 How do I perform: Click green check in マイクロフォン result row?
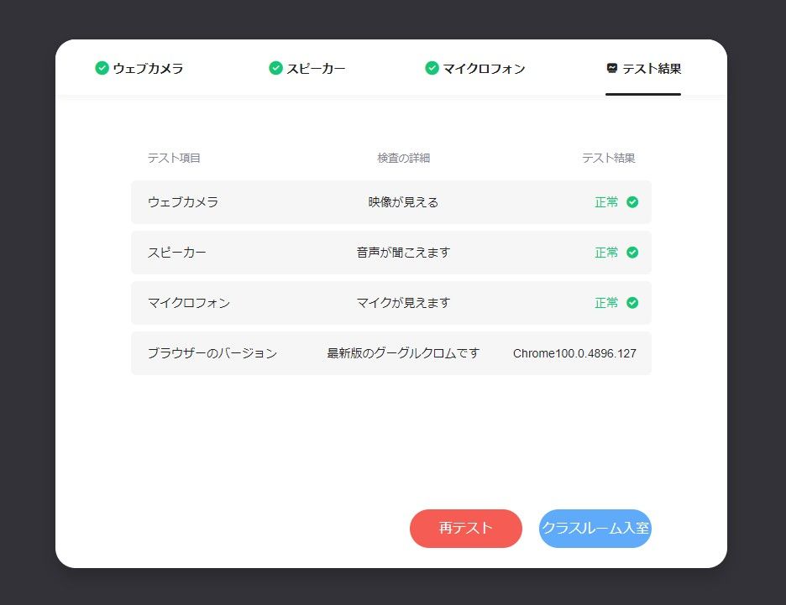click(x=632, y=303)
